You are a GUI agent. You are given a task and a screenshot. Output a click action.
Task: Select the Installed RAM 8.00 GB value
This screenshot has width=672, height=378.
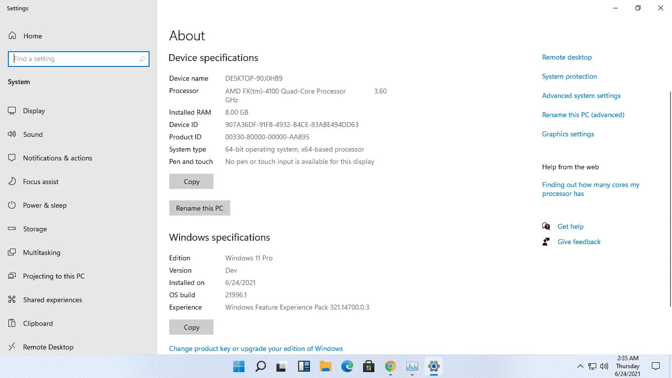237,112
